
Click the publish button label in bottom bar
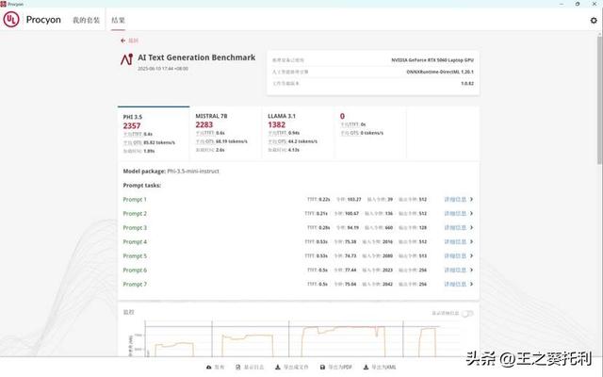click(220, 368)
